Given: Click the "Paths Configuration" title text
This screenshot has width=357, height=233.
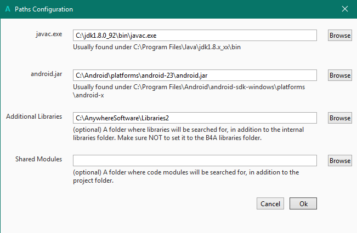Looking at the screenshot, I should point(43,9).
